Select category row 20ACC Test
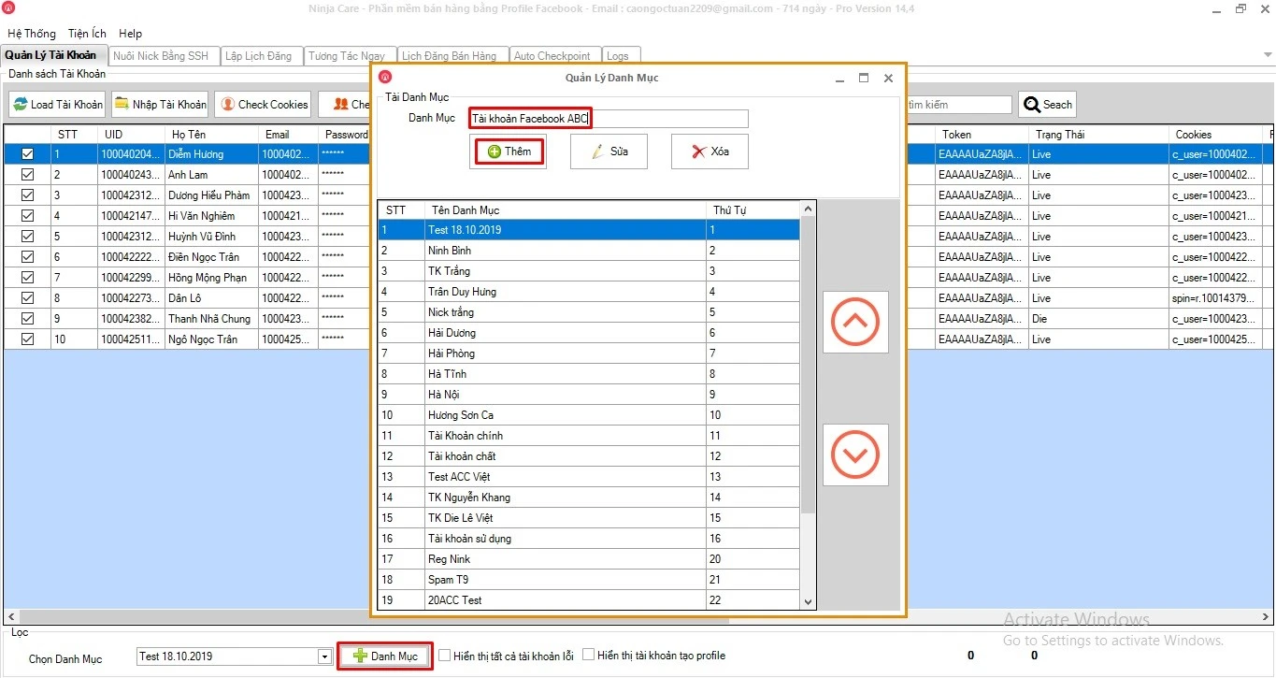The width and height of the screenshot is (1276, 678). [589, 600]
